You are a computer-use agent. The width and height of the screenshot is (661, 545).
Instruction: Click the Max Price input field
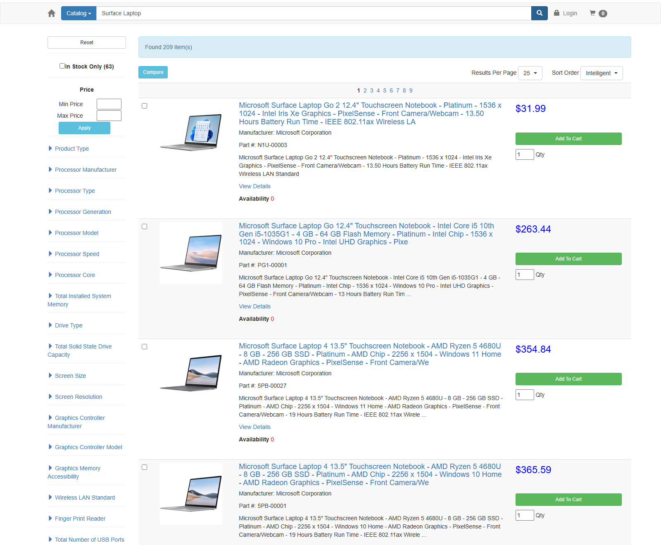tap(109, 116)
